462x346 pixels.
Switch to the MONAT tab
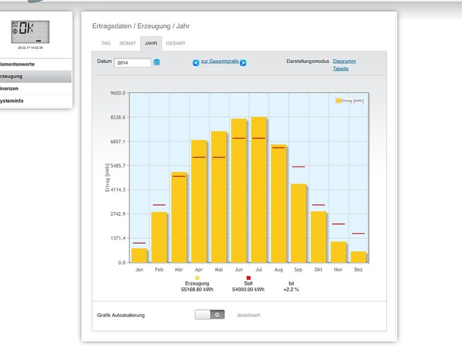click(128, 43)
